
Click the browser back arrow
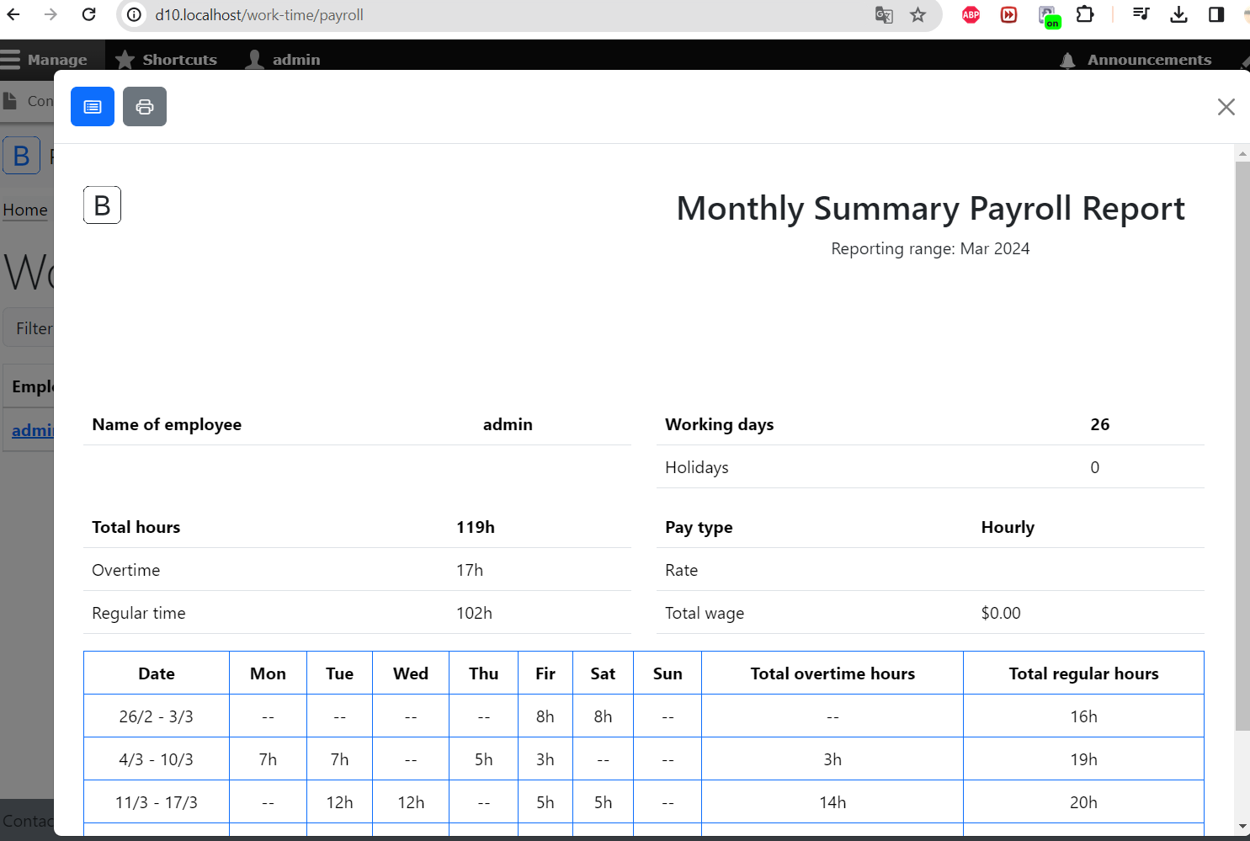tap(14, 15)
